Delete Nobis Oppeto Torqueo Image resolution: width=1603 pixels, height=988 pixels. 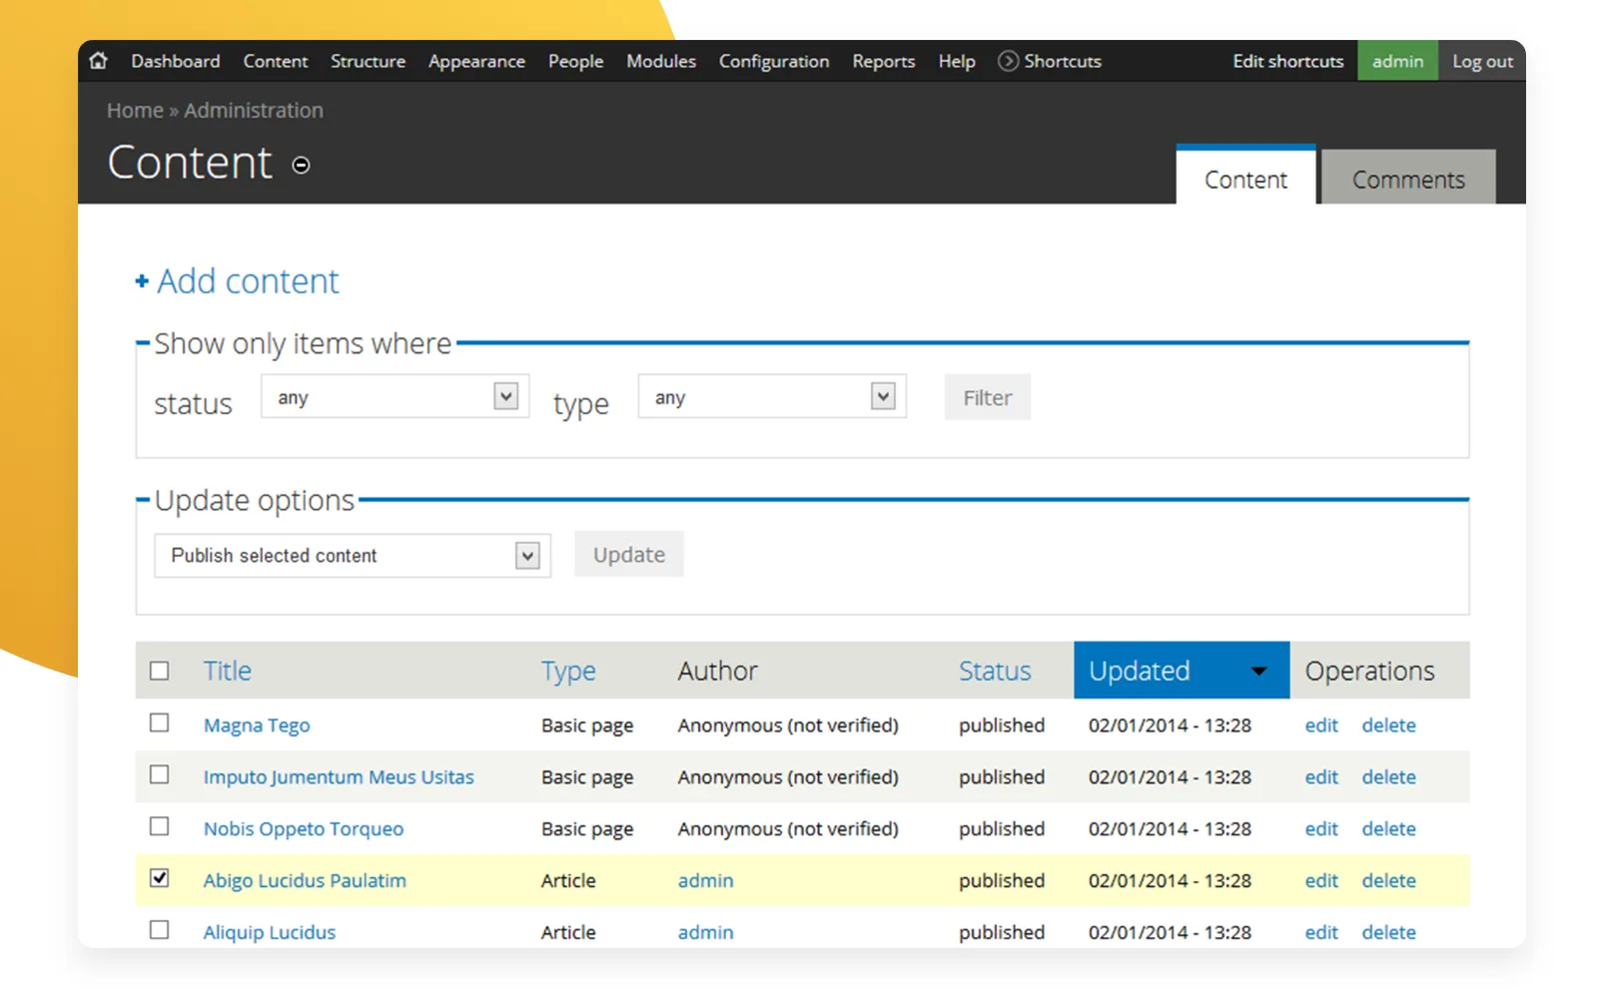coord(1388,829)
